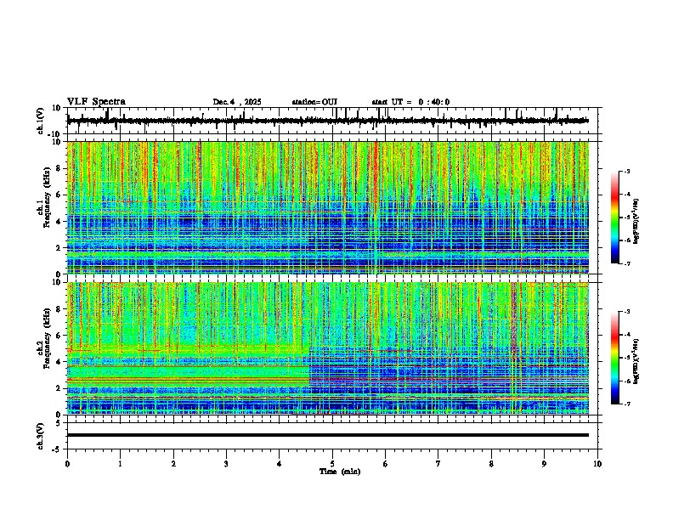Click the "-7" value on ch.2 colorbar
The width and height of the screenshot is (673, 520).
point(627,404)
